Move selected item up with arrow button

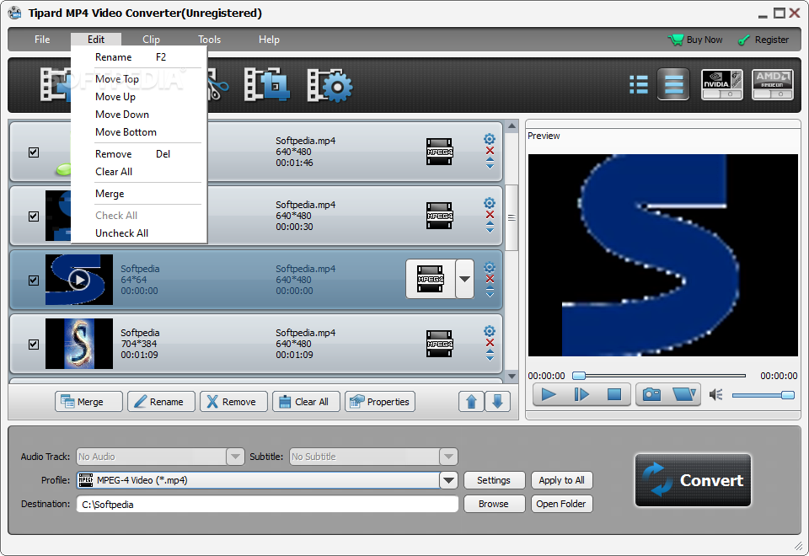pos(471,401)
